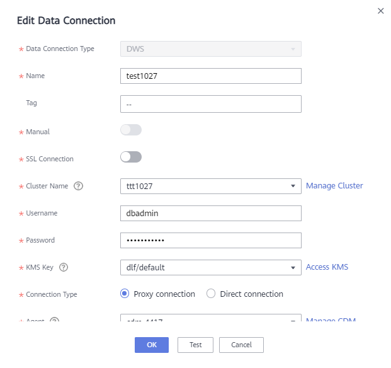The width and height of the screenshot is (391, 368).
Task: Toggle the Manual switch
Action: 131,130
